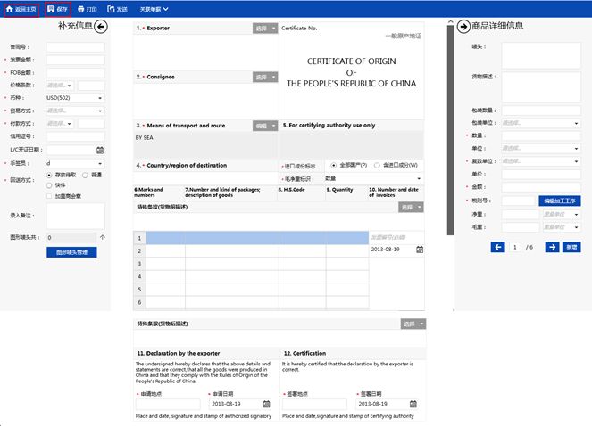Click the 税则号 tariff code field
Viewport: 592px width, 426px height.
click(519, 201)
